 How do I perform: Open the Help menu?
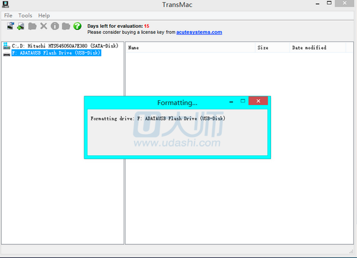(44, 15)
